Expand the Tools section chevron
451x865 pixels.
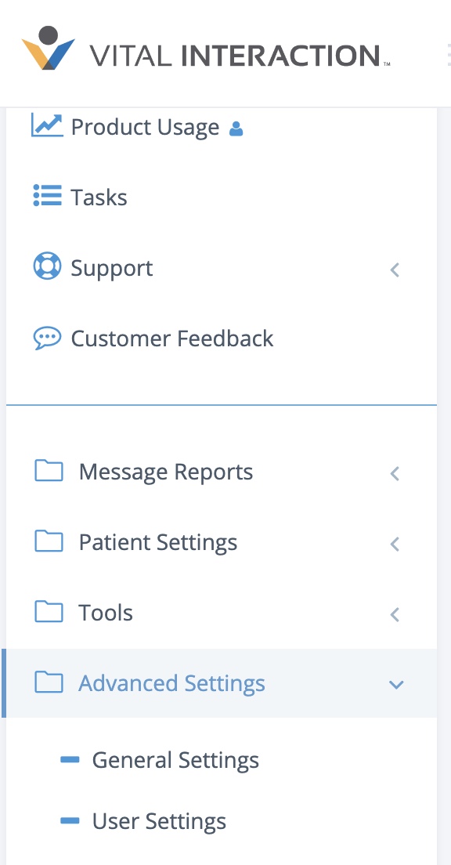[395, 614]
